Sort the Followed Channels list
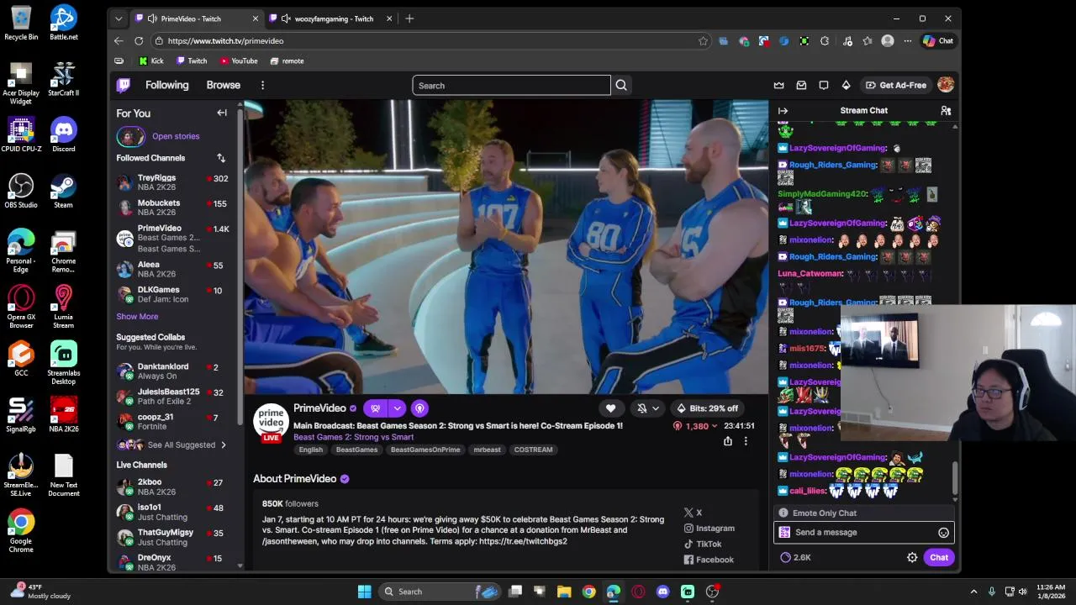This screenshot has height=605, width=1076. (221, 158)
